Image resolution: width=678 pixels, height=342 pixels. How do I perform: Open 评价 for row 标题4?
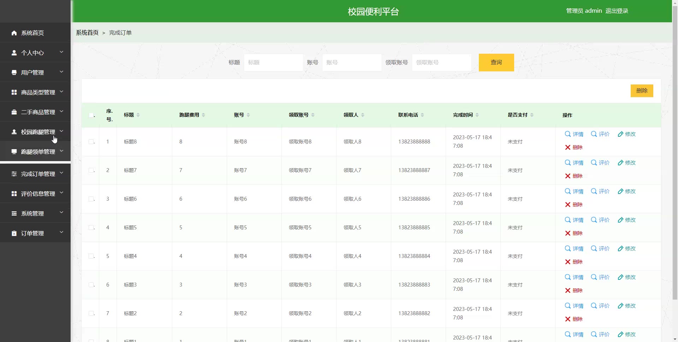(600, 248)
